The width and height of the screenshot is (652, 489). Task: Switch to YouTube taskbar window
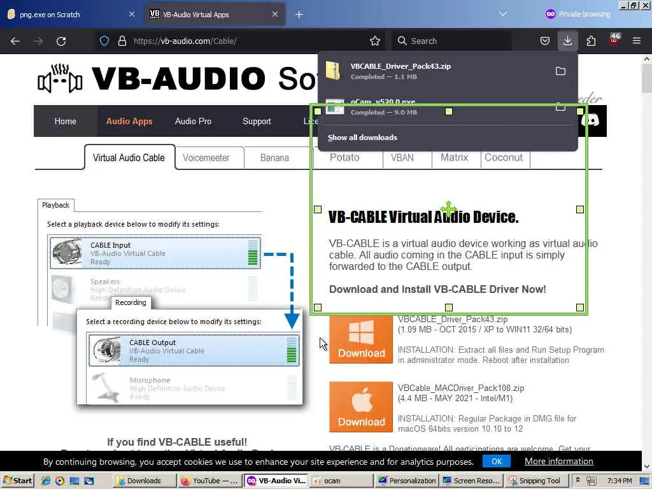tap(209, 481)
